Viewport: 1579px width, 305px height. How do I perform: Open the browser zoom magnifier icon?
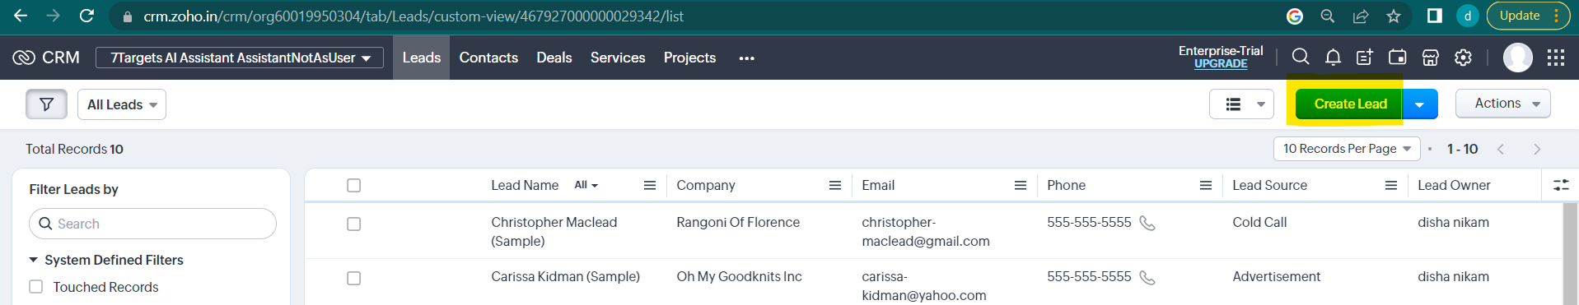(x=1328, y=16)
